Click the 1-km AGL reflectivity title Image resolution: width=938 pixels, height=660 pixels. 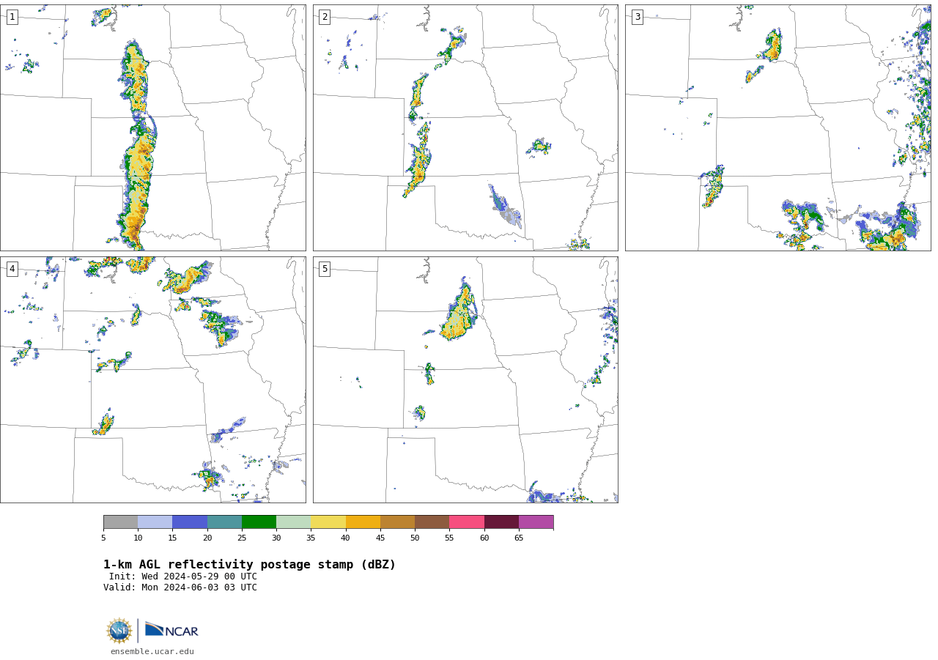[x=249, y=565]
